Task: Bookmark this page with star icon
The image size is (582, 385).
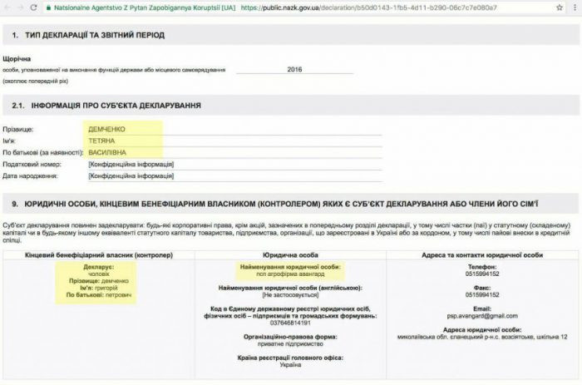Action: pyautogui.click(x=560, y=7)
